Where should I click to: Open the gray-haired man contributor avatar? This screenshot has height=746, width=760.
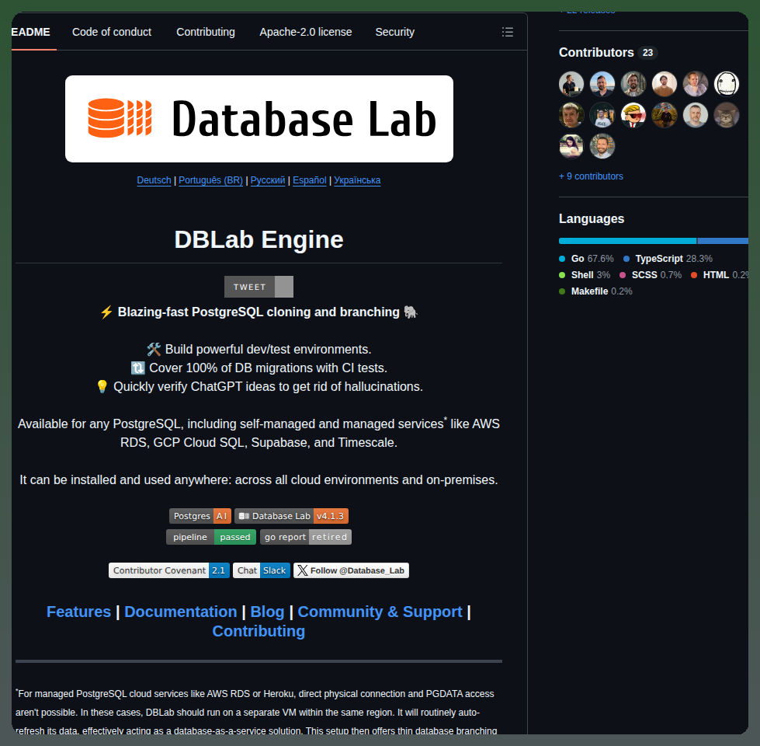click(x=696, y=115)
